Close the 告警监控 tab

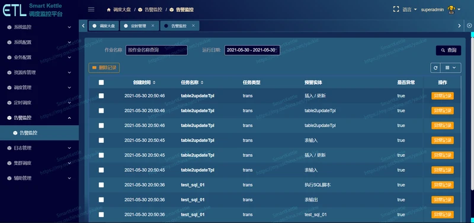pos(193,26)
